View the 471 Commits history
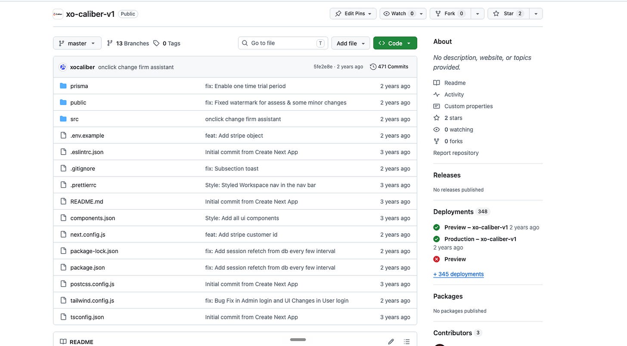Image resolution: width=627 pixels, height=346 pixels. coord(389,67)
